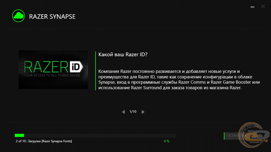Go to the previous slide with the left arrow

[x=123, y=112]
